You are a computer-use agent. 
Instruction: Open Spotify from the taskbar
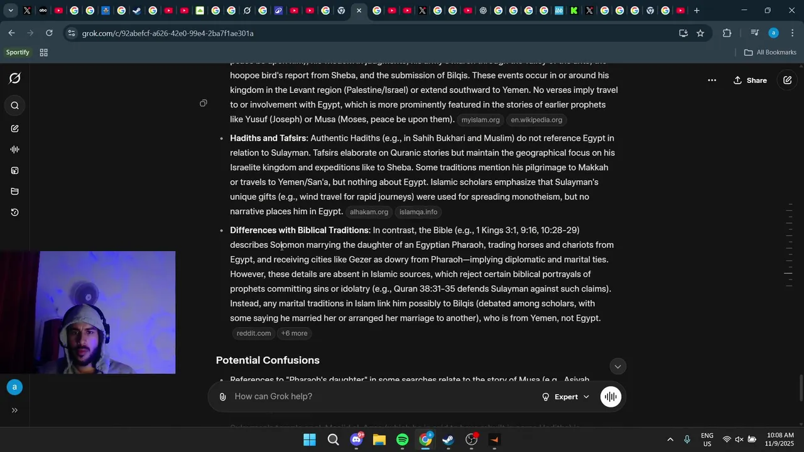(x=403, y=439)
